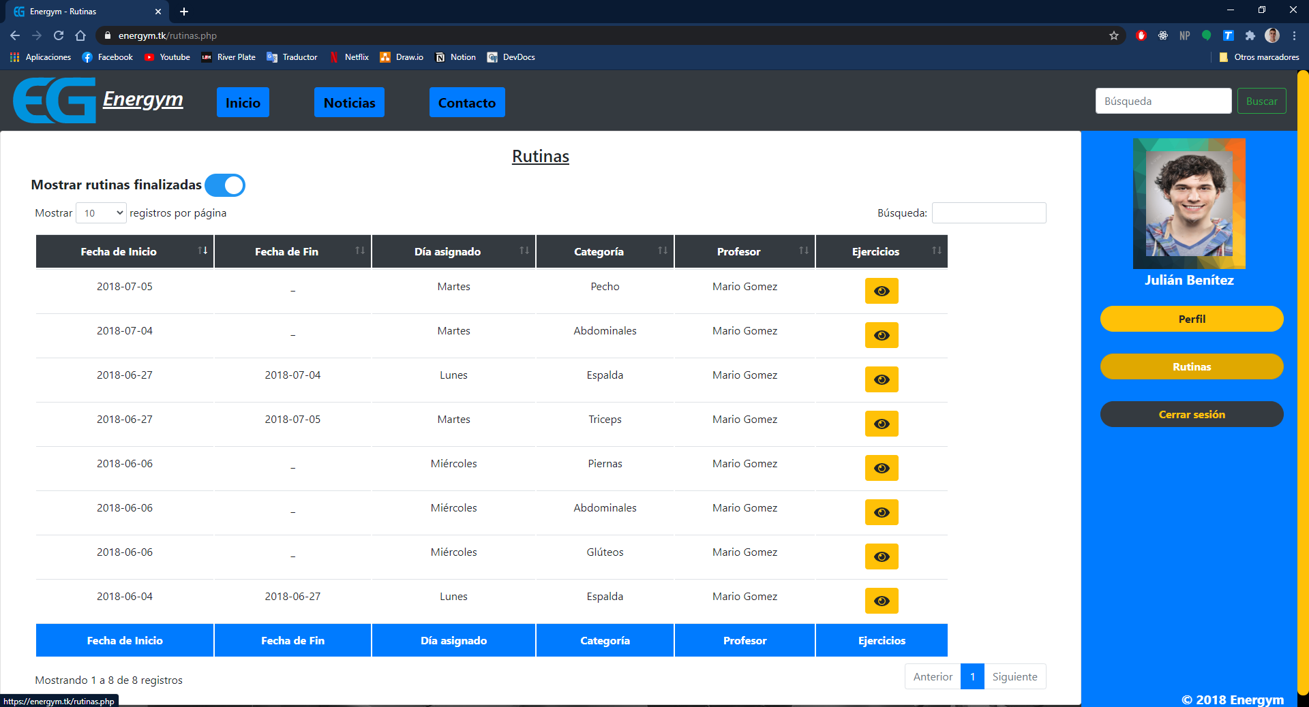Open the River Plate bookmark
The width and height of the screenshot is (1309, 707).
click(x=228, y=57)
